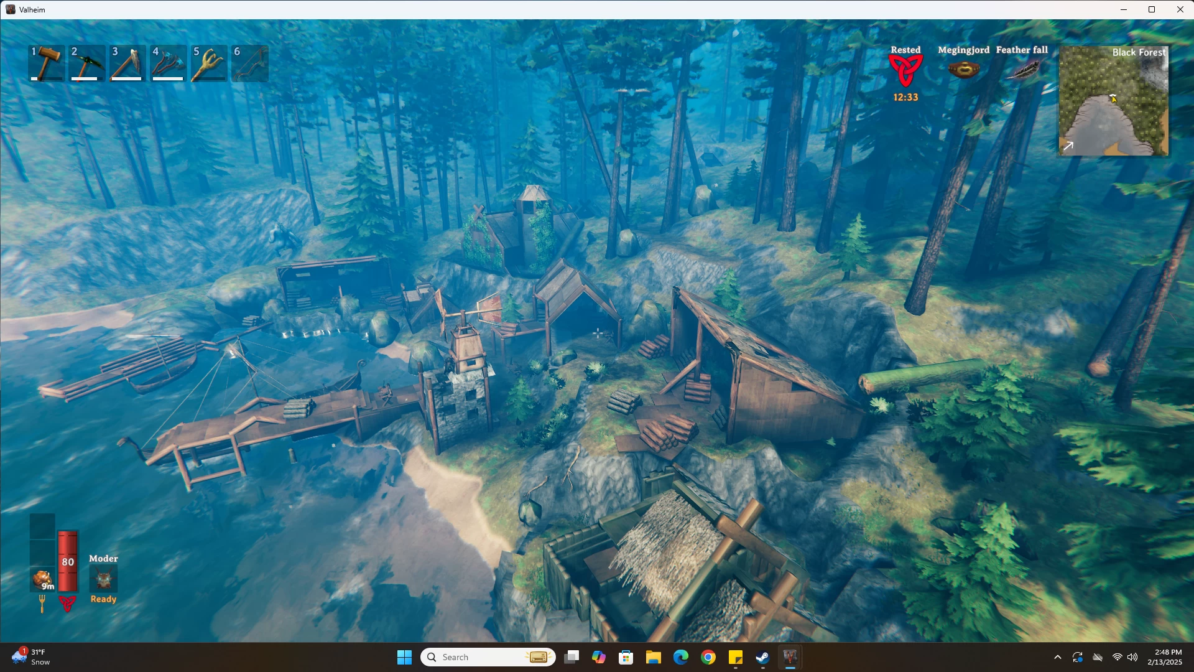This screenshot has height=672, width=1194.
Task: Select the weapon in hotbar slot 4
Action: [169, 63]
